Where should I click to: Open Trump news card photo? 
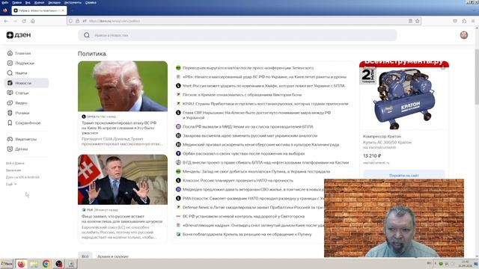pos(123,87)
